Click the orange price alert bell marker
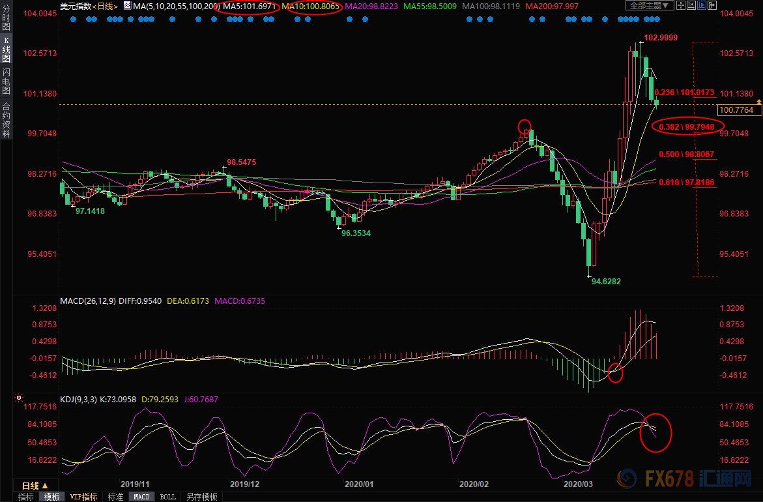Screen dimensions: 763x502 [759, 102]
